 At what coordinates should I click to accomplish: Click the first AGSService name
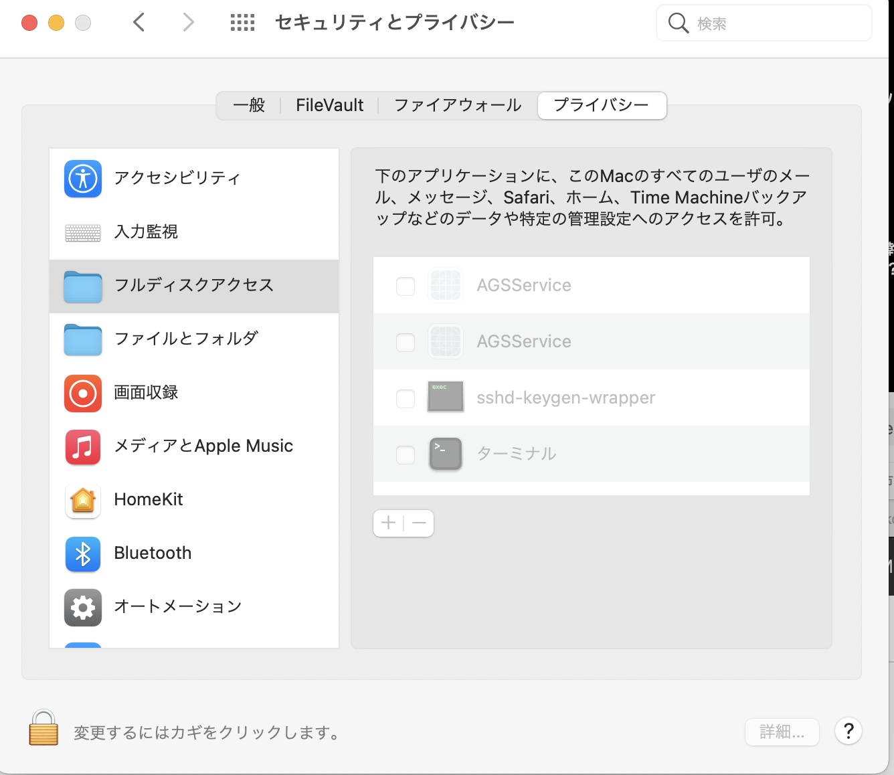524,286
